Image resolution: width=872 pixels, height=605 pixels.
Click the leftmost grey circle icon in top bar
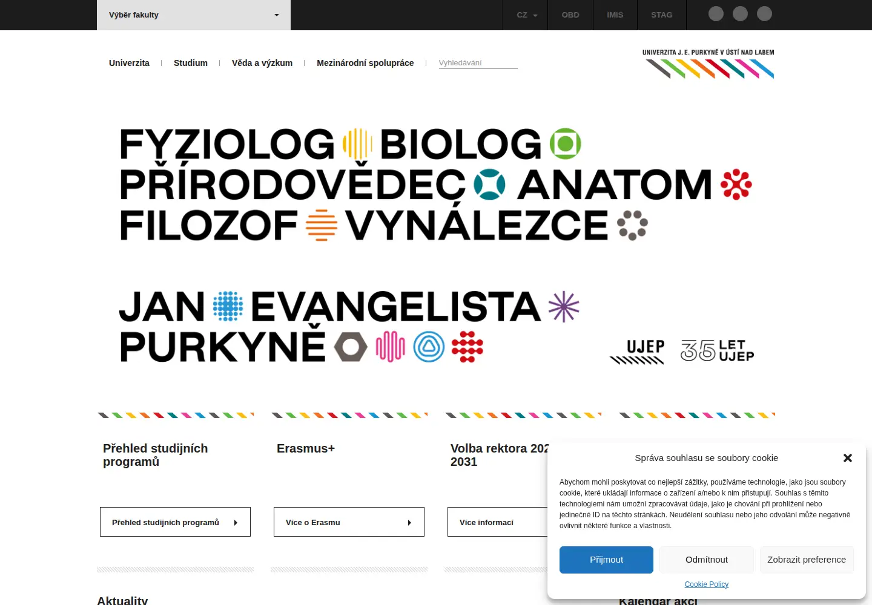pyautogui.click(x=716, y=14)
